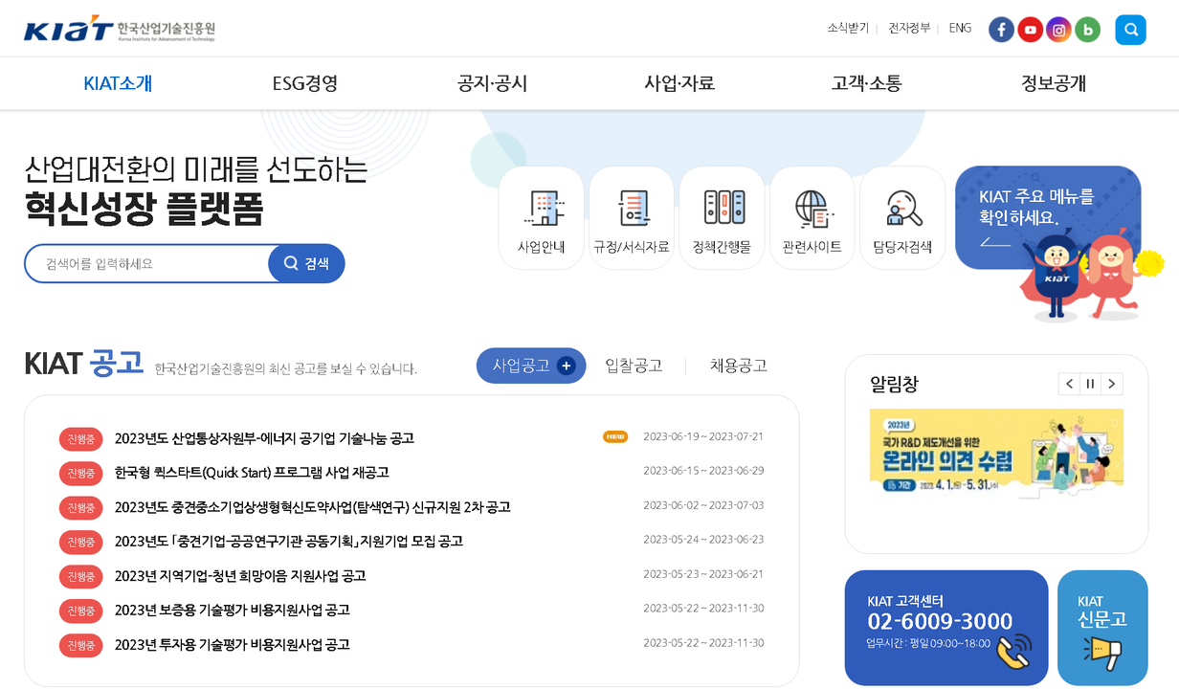Open the KIAT소개 main menu

(118, 83)
